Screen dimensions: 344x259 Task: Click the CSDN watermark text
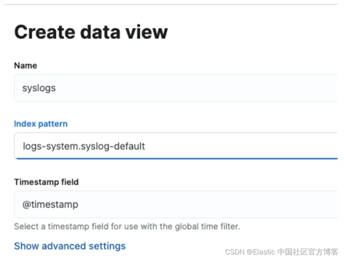(282, 252)
